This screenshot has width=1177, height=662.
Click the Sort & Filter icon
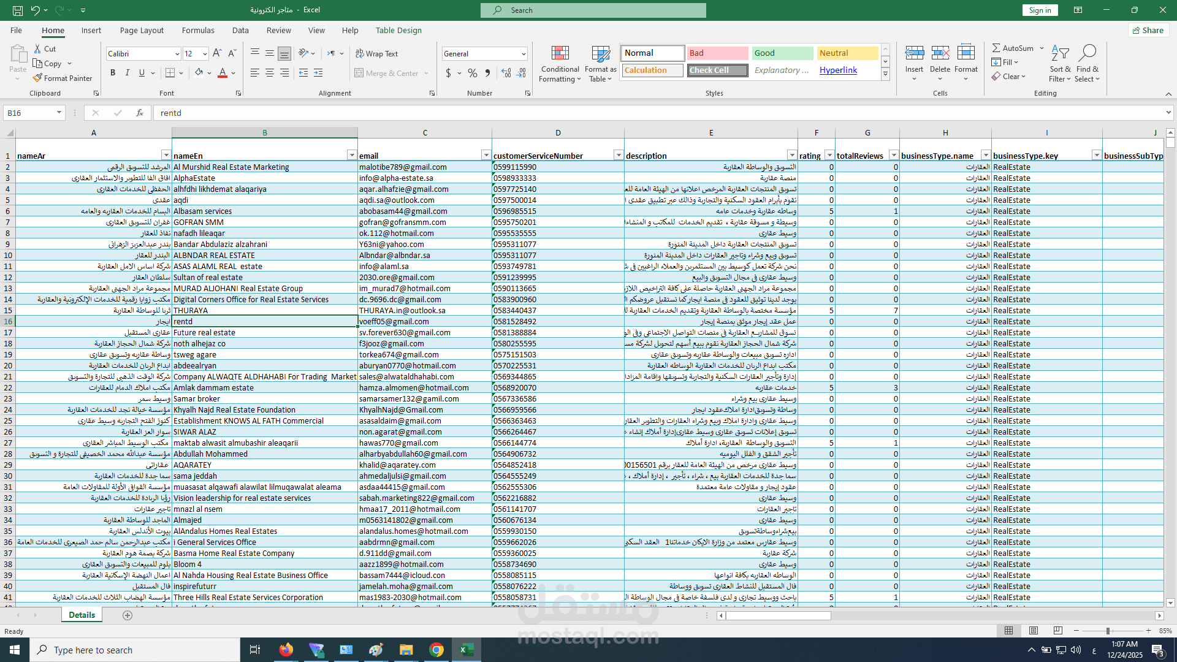tap(1060, 54)
